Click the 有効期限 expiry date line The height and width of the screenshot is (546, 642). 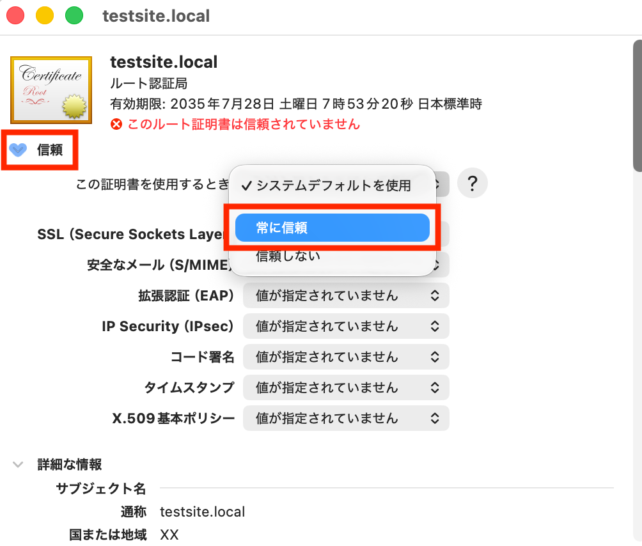coord(296,104)
